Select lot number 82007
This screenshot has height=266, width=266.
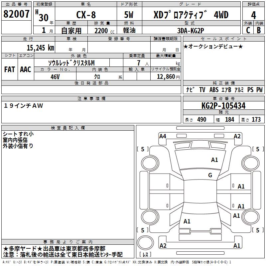click(16, 14)
